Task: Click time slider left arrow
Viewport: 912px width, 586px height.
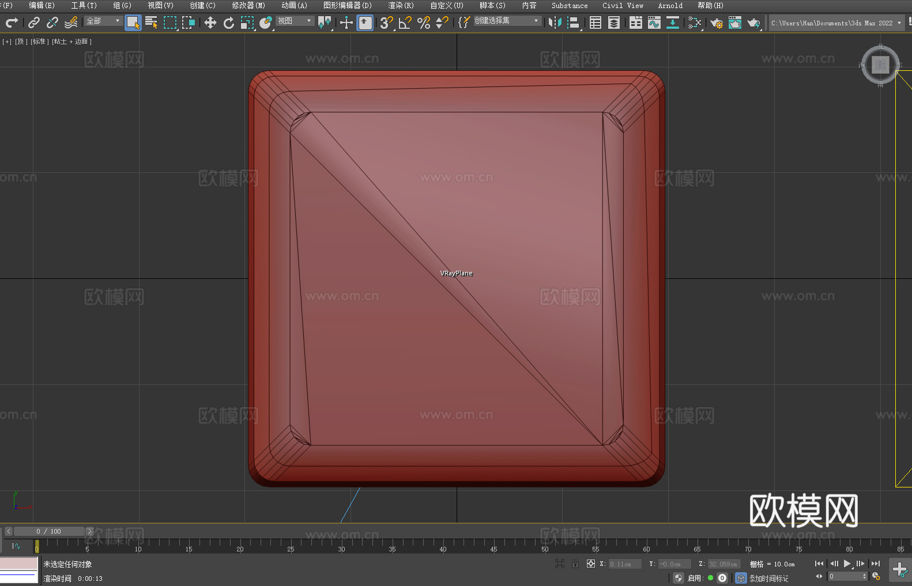Action: [x=9, y=531]
